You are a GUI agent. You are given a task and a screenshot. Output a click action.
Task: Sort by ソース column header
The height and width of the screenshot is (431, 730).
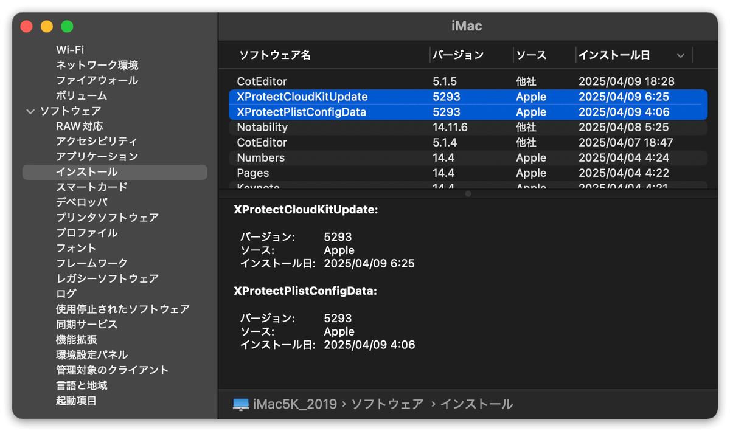click(x=531, y=55)
